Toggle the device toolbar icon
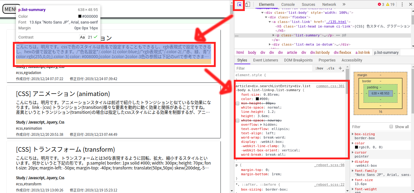 tap(248, 5)
